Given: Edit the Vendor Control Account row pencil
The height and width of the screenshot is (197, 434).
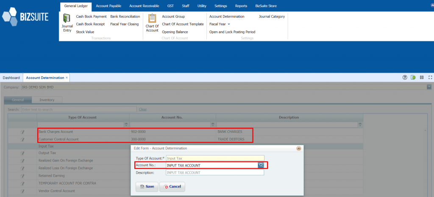Looking at the screenshot, I should coord(22,191).
